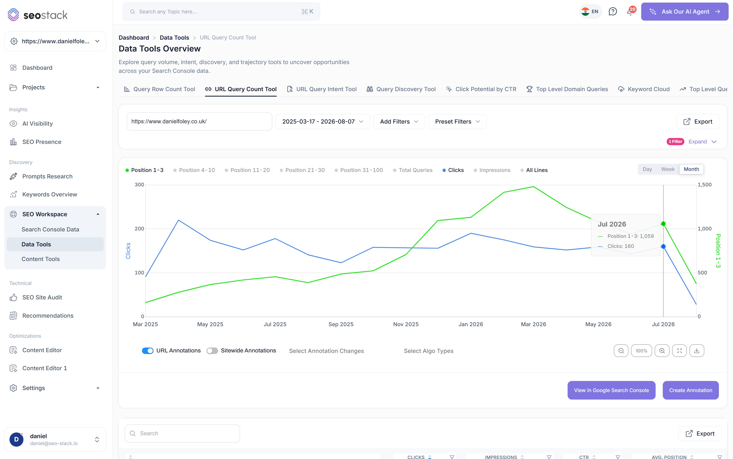The image size is (733, 459).
Task: Reset chart zoom via 100% button
Action: pyautogui.click(x=641, y=351)
